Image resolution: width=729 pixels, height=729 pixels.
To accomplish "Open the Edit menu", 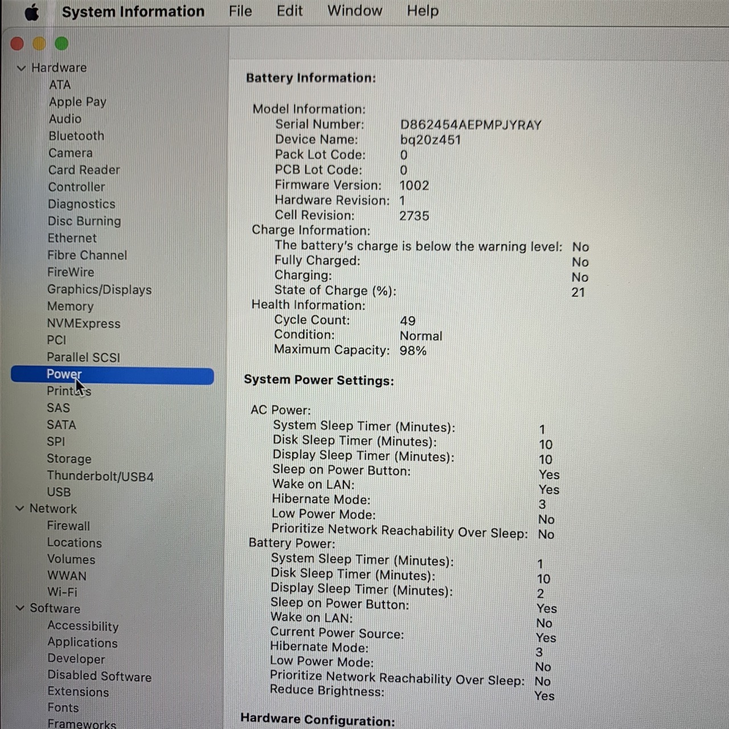I will tap(289, 11).
